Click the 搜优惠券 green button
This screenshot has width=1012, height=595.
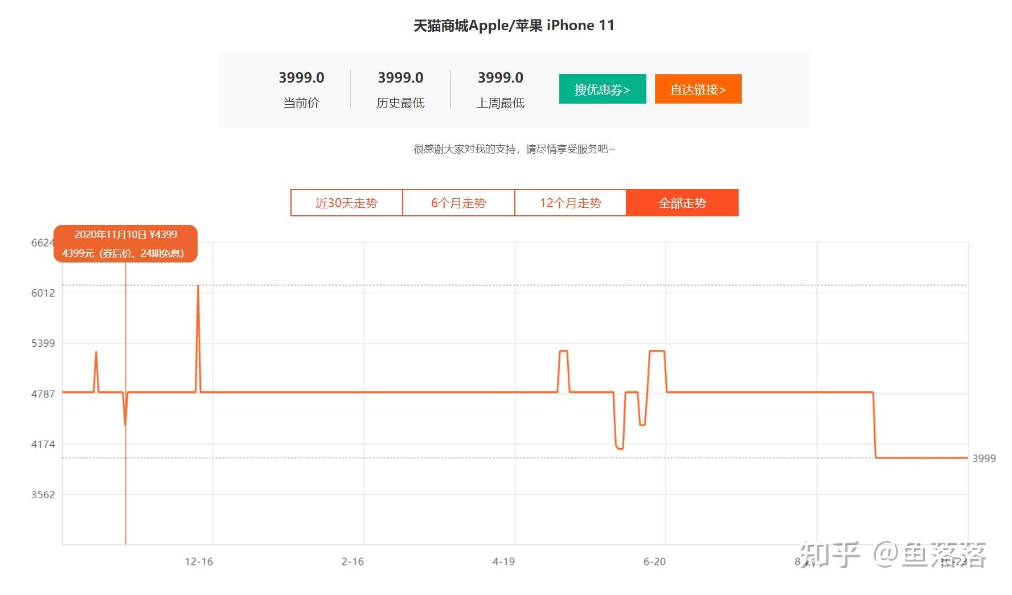[603, 89]
